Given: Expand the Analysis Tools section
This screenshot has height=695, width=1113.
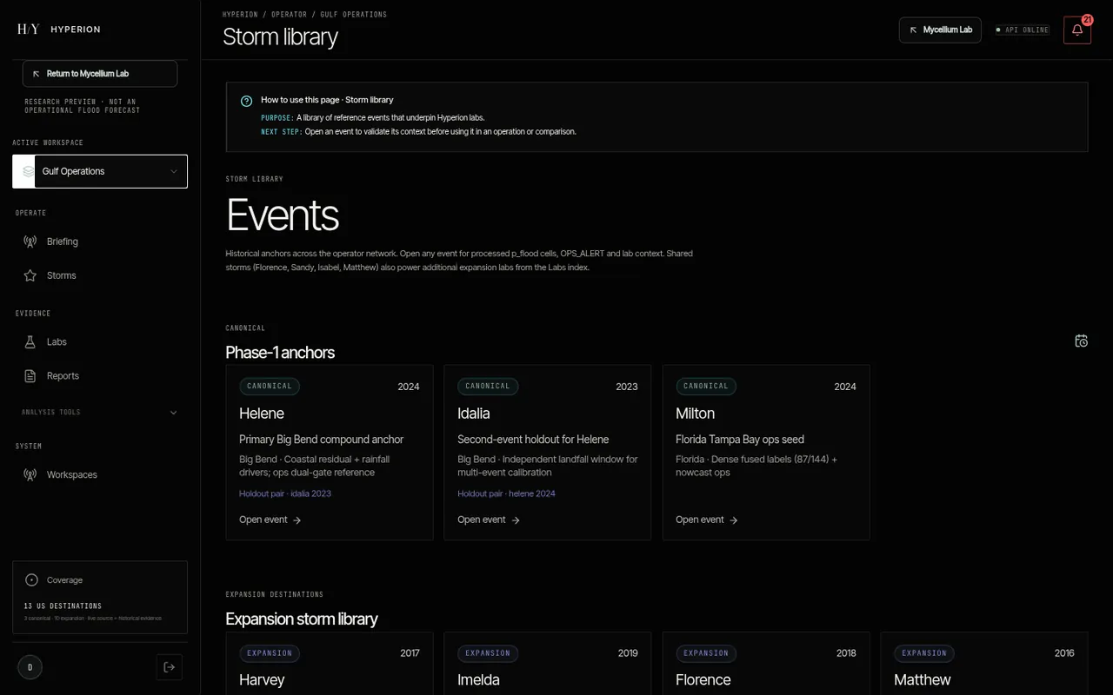Looking at the screenshot, I should (100, 413).
